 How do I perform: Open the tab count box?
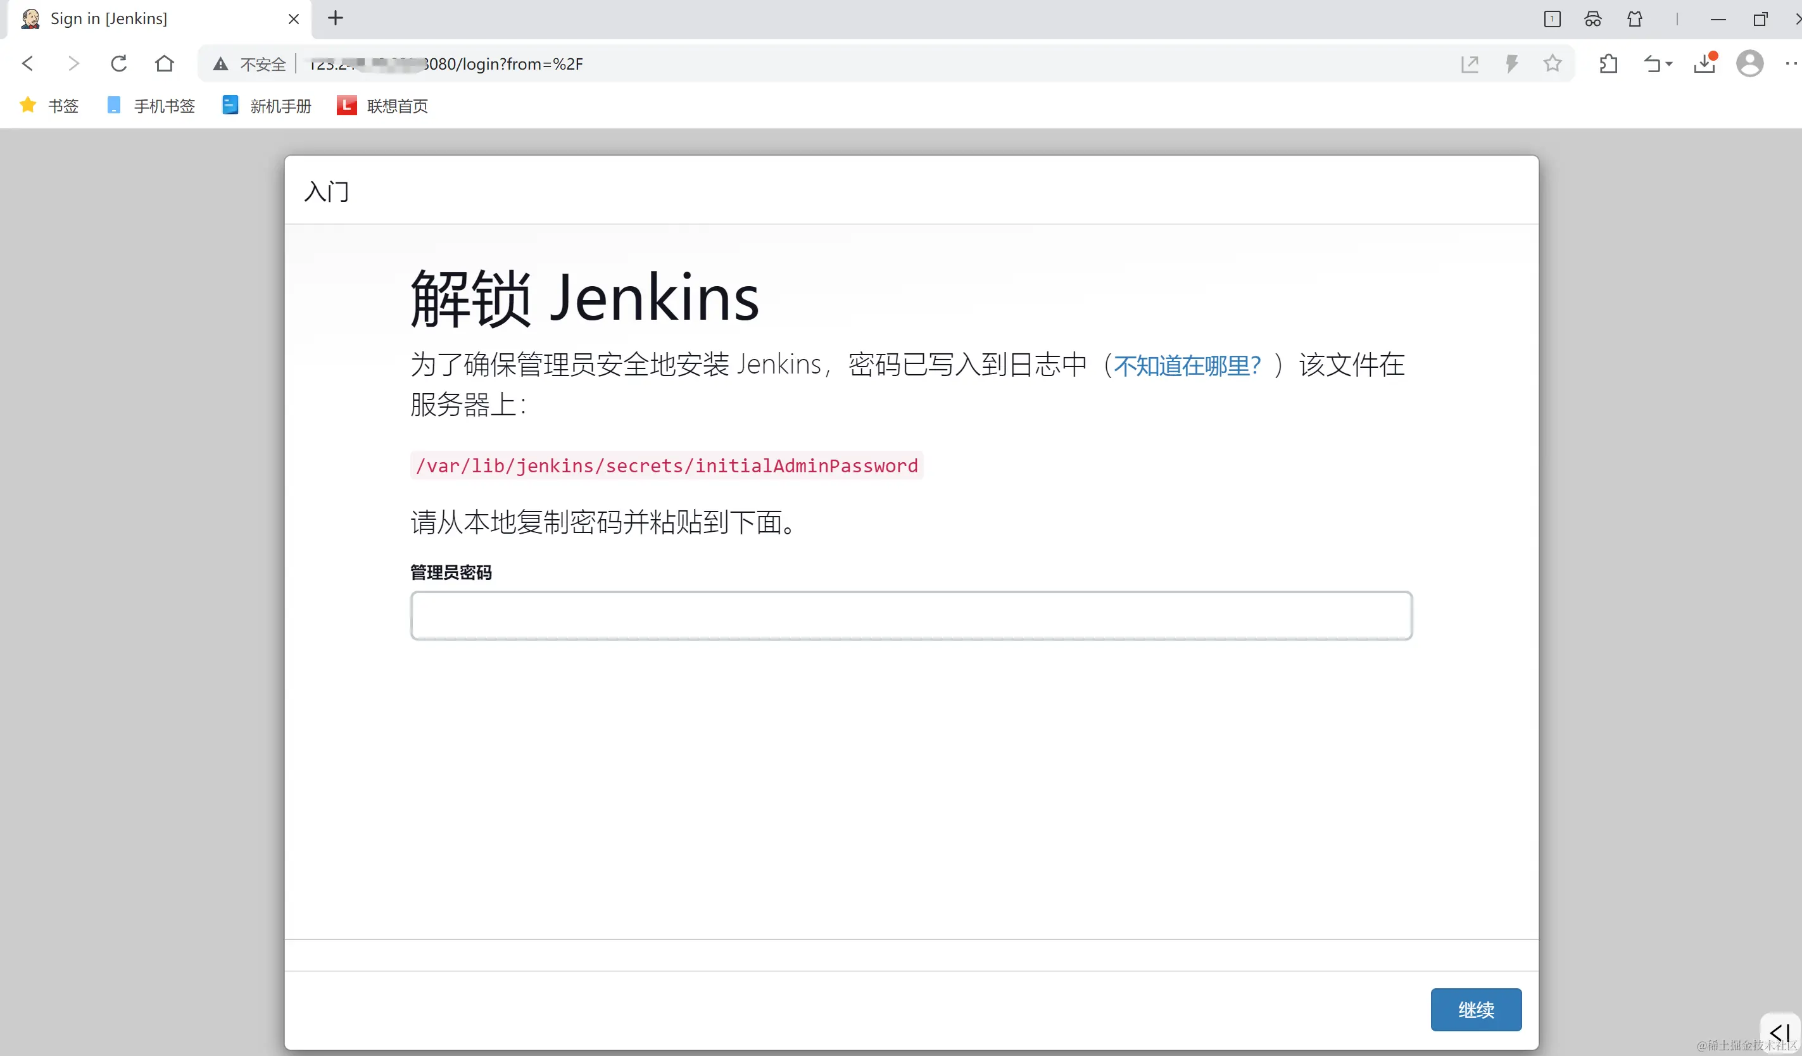click(1552, 19)
